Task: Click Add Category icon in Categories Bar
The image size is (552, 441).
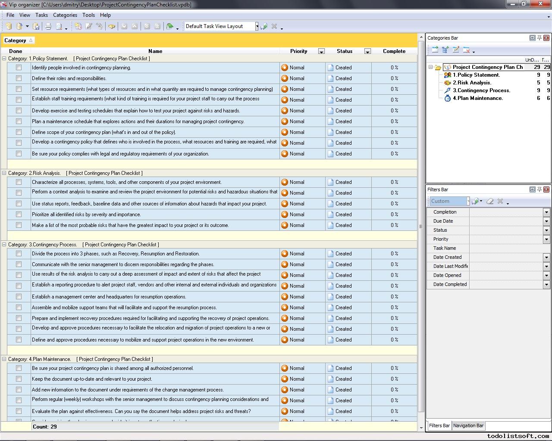Action: pyautogui.click(x=435, y=50)
